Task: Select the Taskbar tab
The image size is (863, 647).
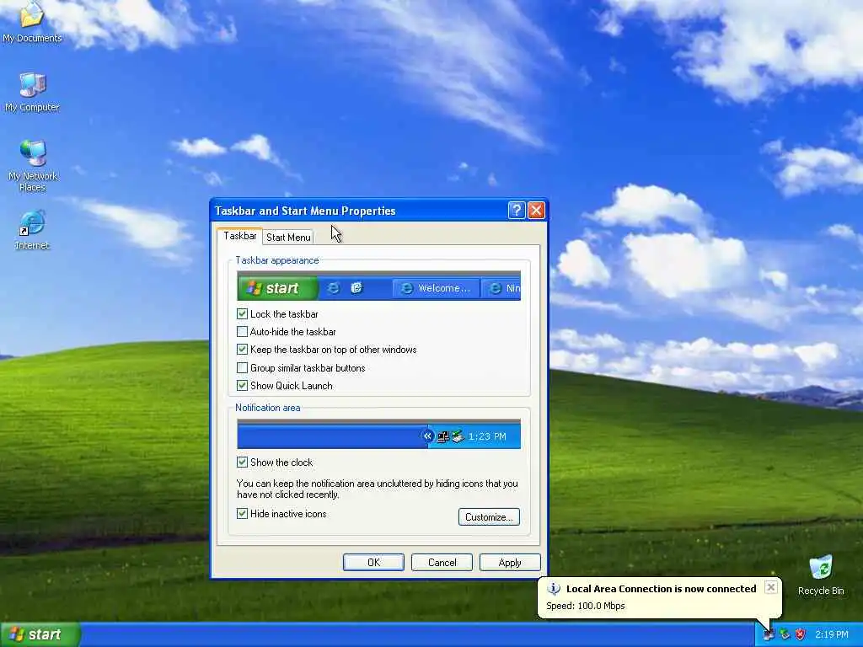Action: pyautogui.click(x=239, y=236)
